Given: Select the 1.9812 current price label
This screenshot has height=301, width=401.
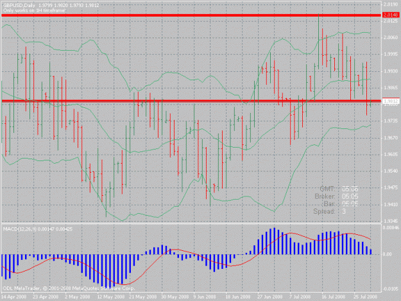Looking at the screenshot, I should [391, 101].
